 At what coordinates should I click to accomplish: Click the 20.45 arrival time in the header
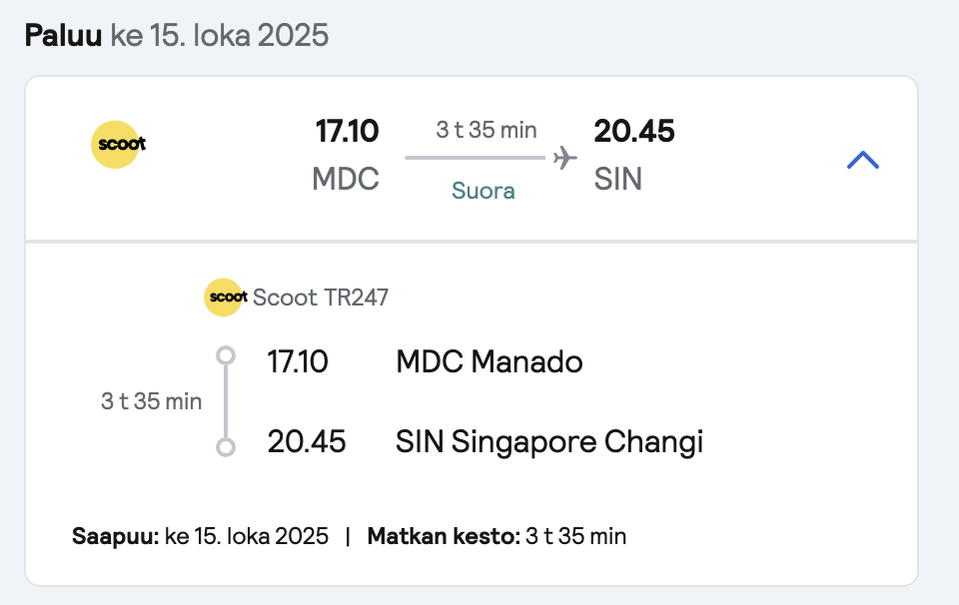634,132
